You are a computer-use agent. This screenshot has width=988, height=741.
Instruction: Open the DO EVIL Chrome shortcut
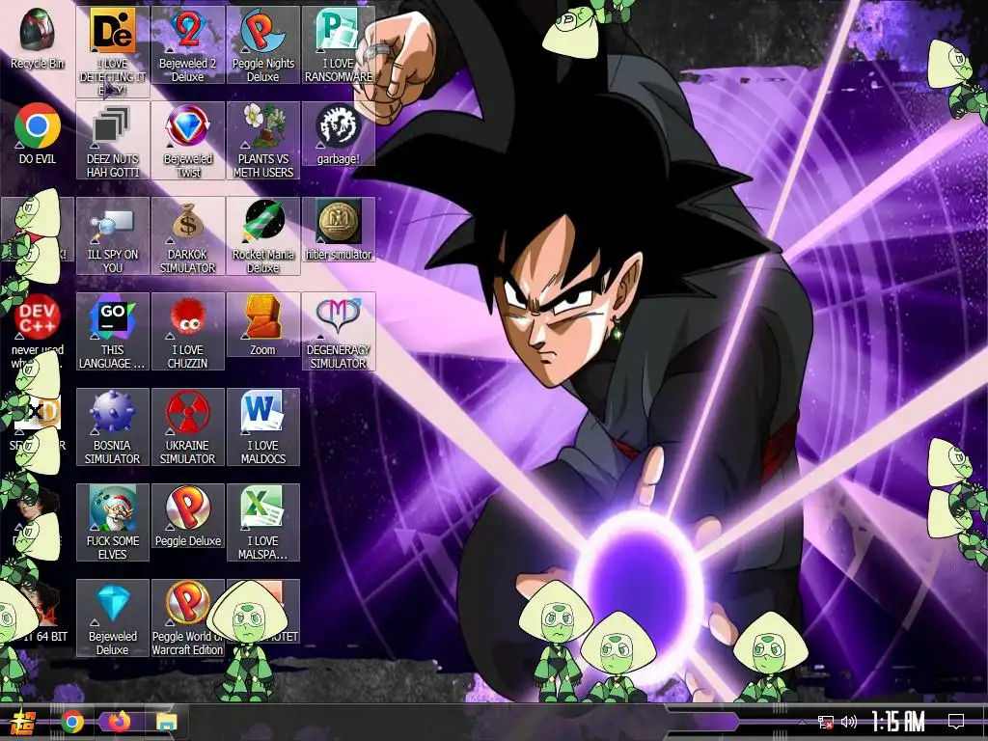click(x=38, y=134)
